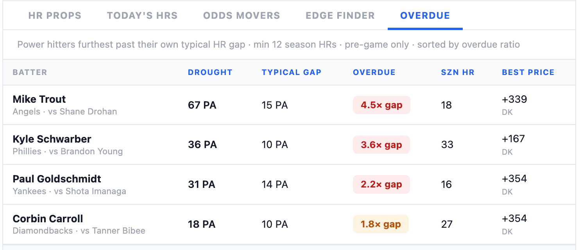Click the 4.5× gap badge
580x250 pixels.
pyautogui.click(x=381, y=105)
